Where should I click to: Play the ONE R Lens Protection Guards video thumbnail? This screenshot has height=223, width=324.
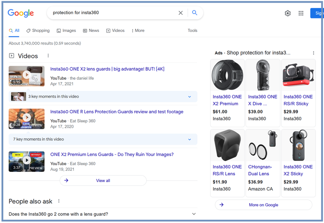click(x=27, y=119)
